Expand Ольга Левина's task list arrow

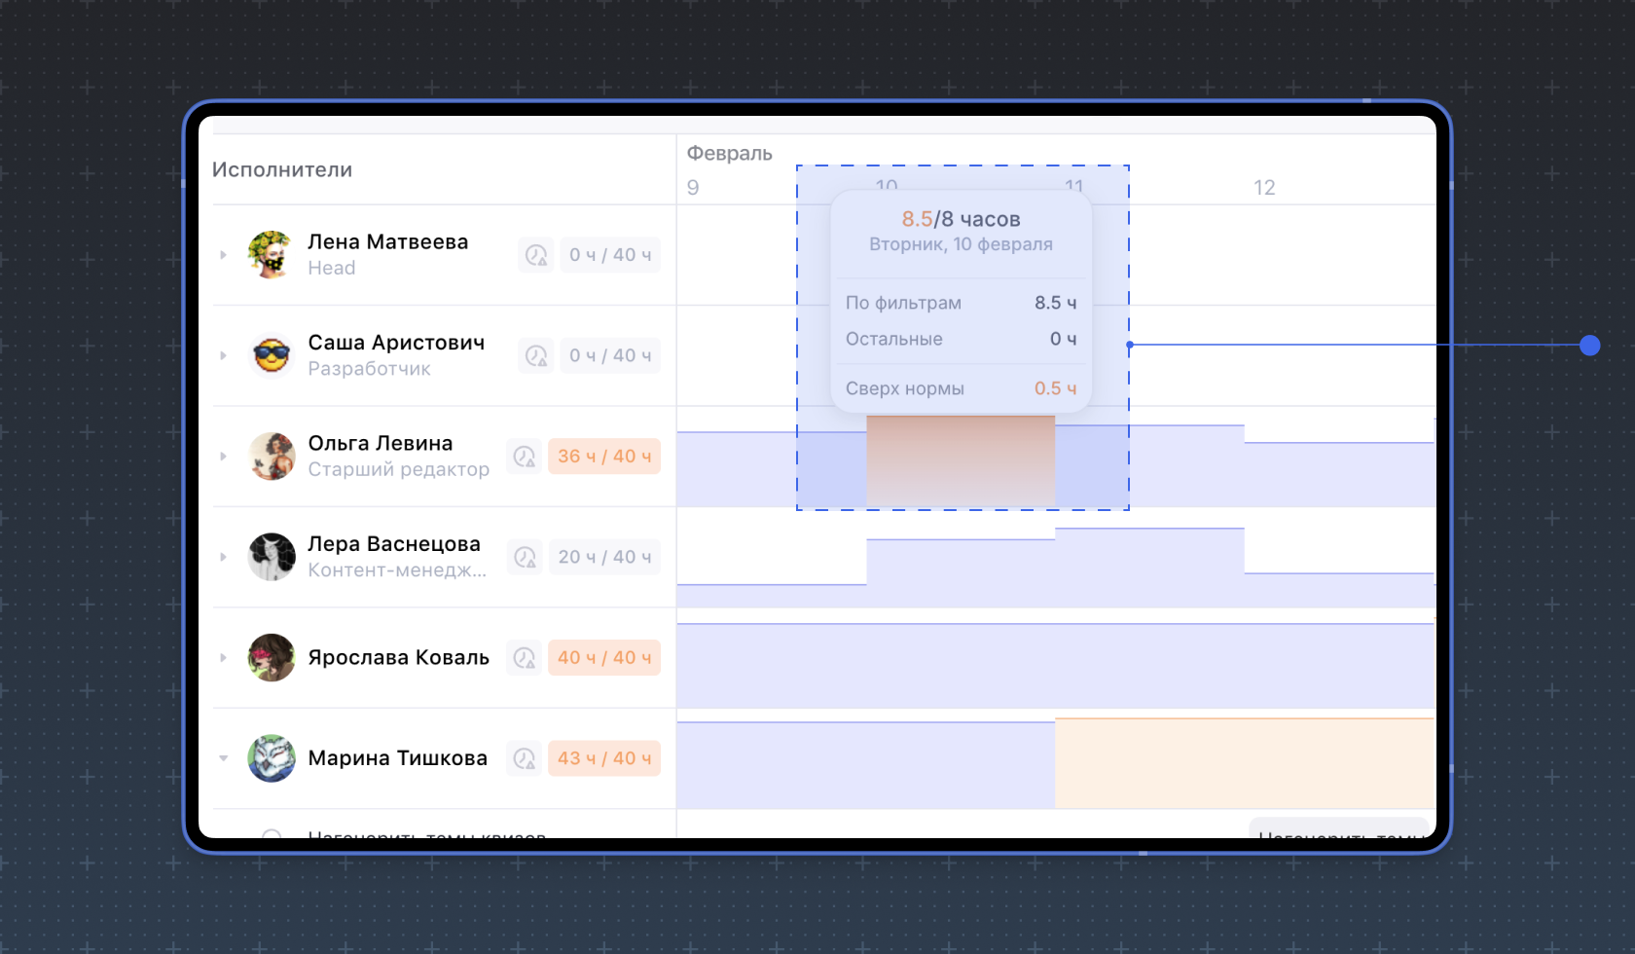click(224, 457)
